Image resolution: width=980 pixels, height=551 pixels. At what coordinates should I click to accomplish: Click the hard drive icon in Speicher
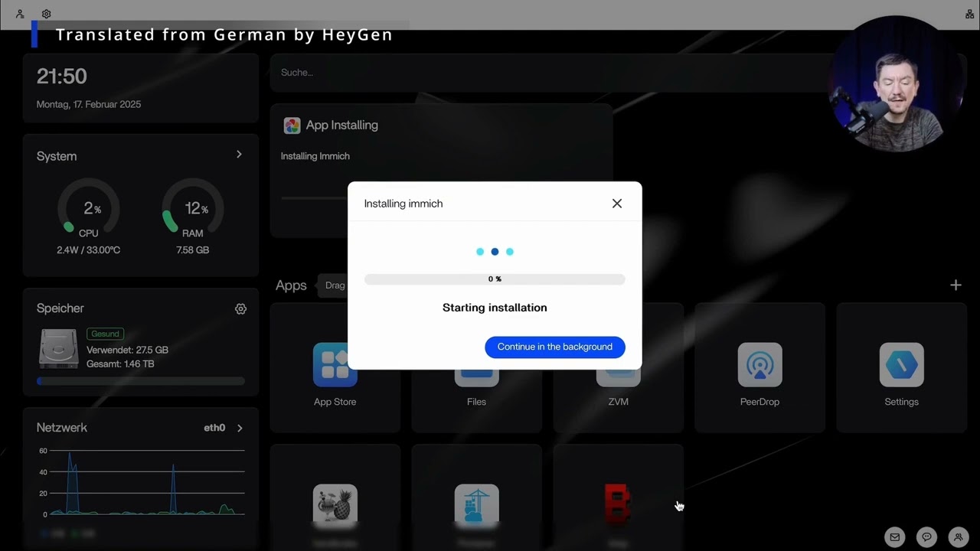point(59,349)
